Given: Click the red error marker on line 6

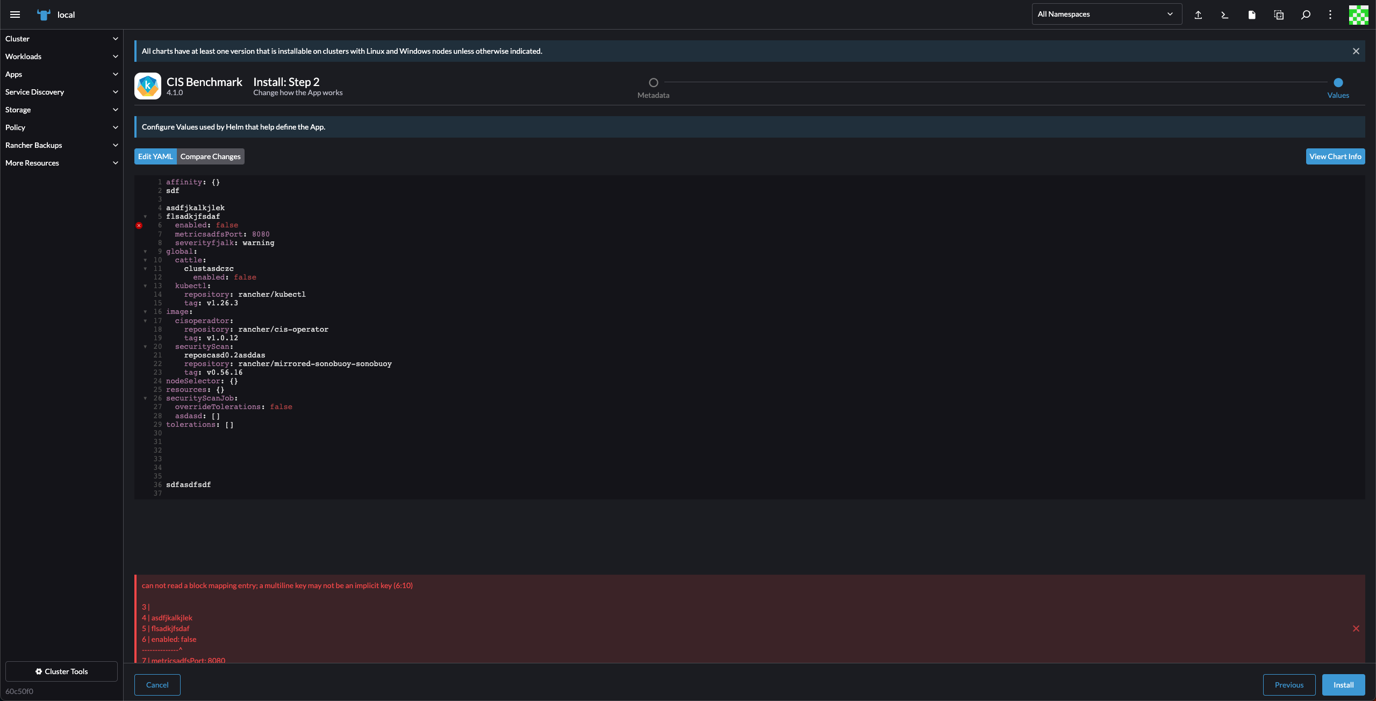Looking at the screenshot, I should pyautogui.click(x=140, y=225).
